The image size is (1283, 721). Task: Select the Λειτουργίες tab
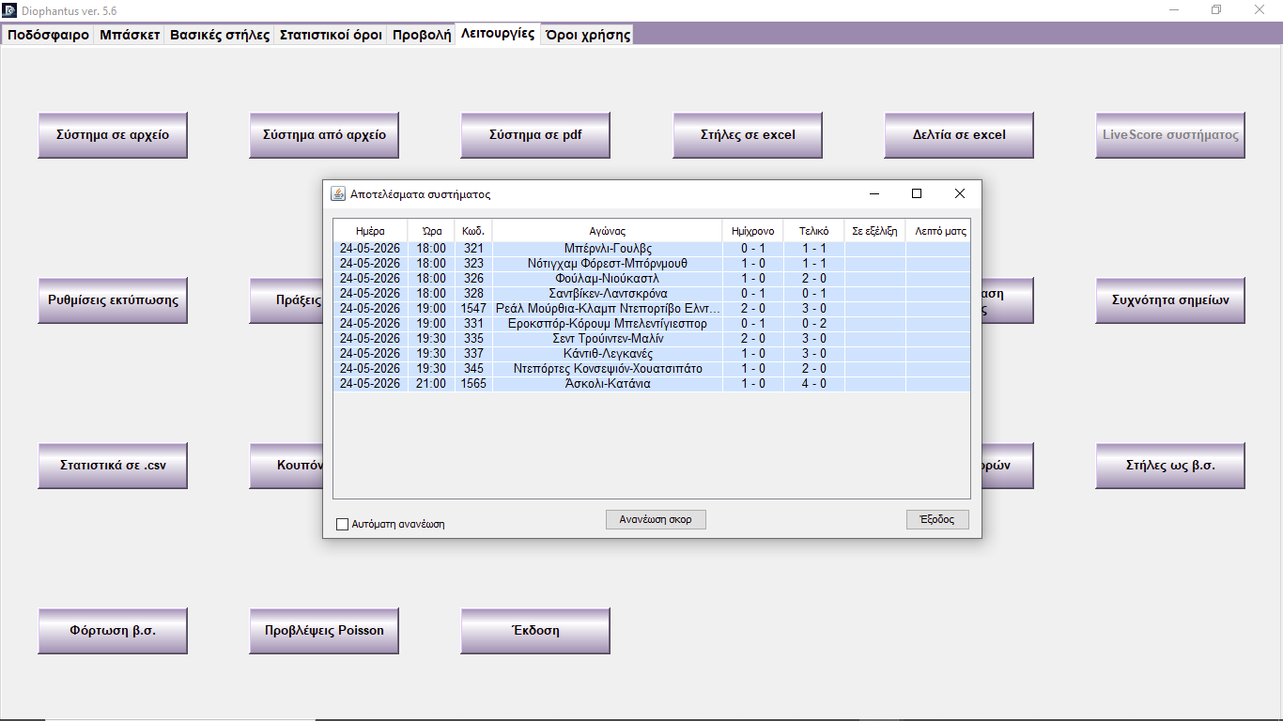498,34
